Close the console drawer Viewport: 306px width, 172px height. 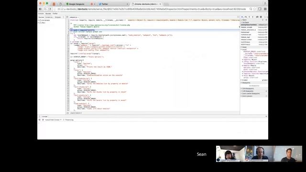click(266, 117)
